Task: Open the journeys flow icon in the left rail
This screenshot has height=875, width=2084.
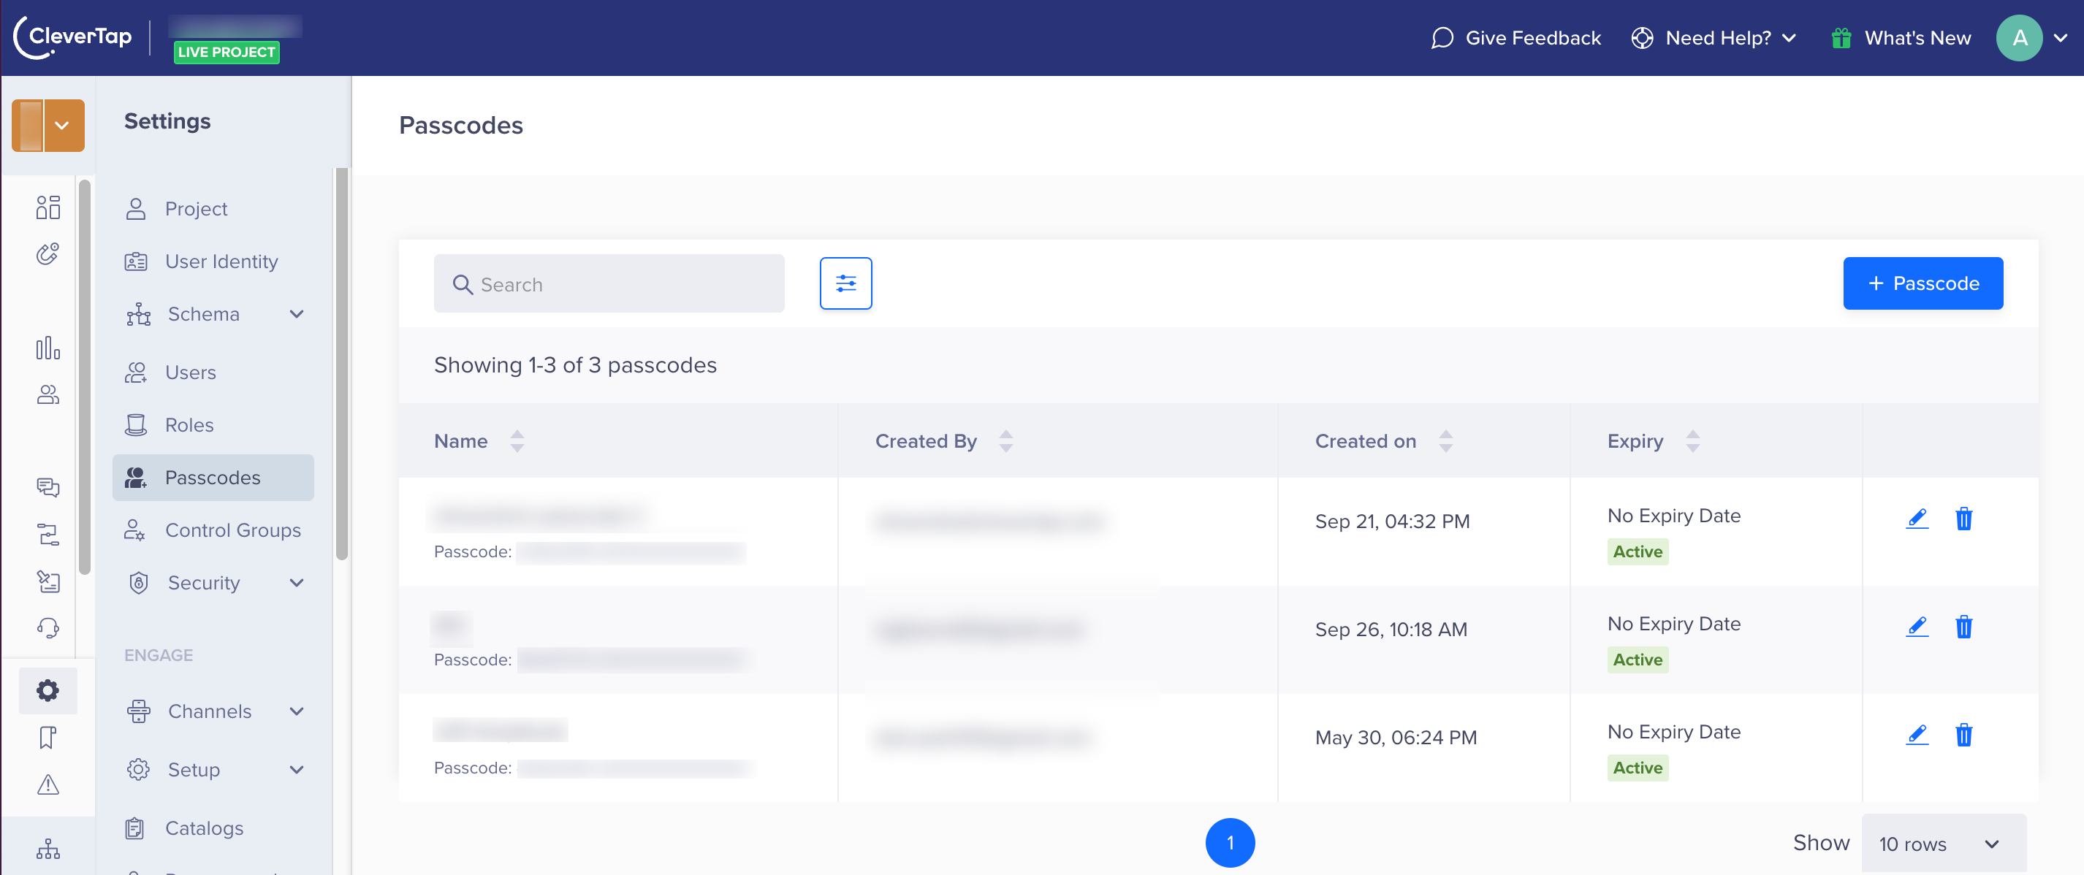Action: point(47,534)
